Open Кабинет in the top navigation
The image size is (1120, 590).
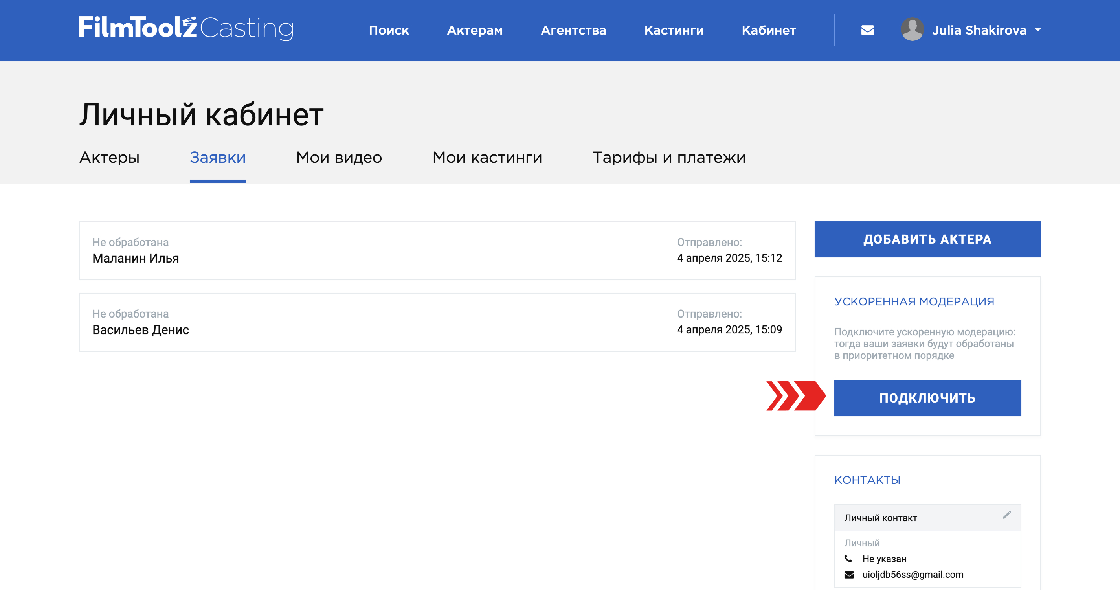pyautogui.click(x=769, y=30)
